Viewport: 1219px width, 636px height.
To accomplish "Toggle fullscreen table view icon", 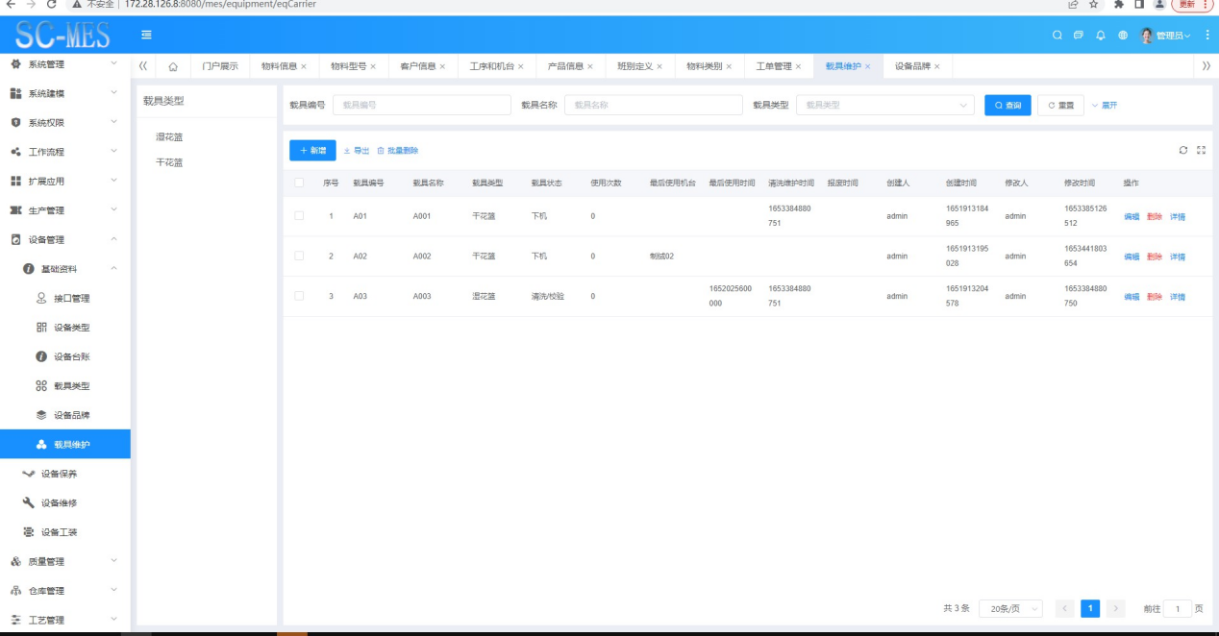I will (1201, 150).
